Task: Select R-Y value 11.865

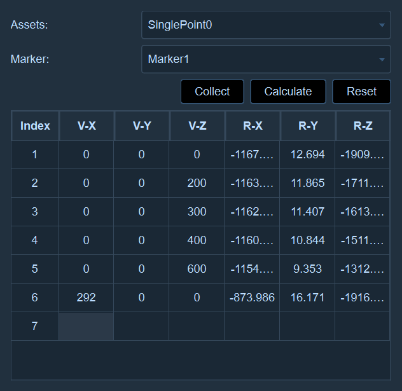Action: coord(307,183)
